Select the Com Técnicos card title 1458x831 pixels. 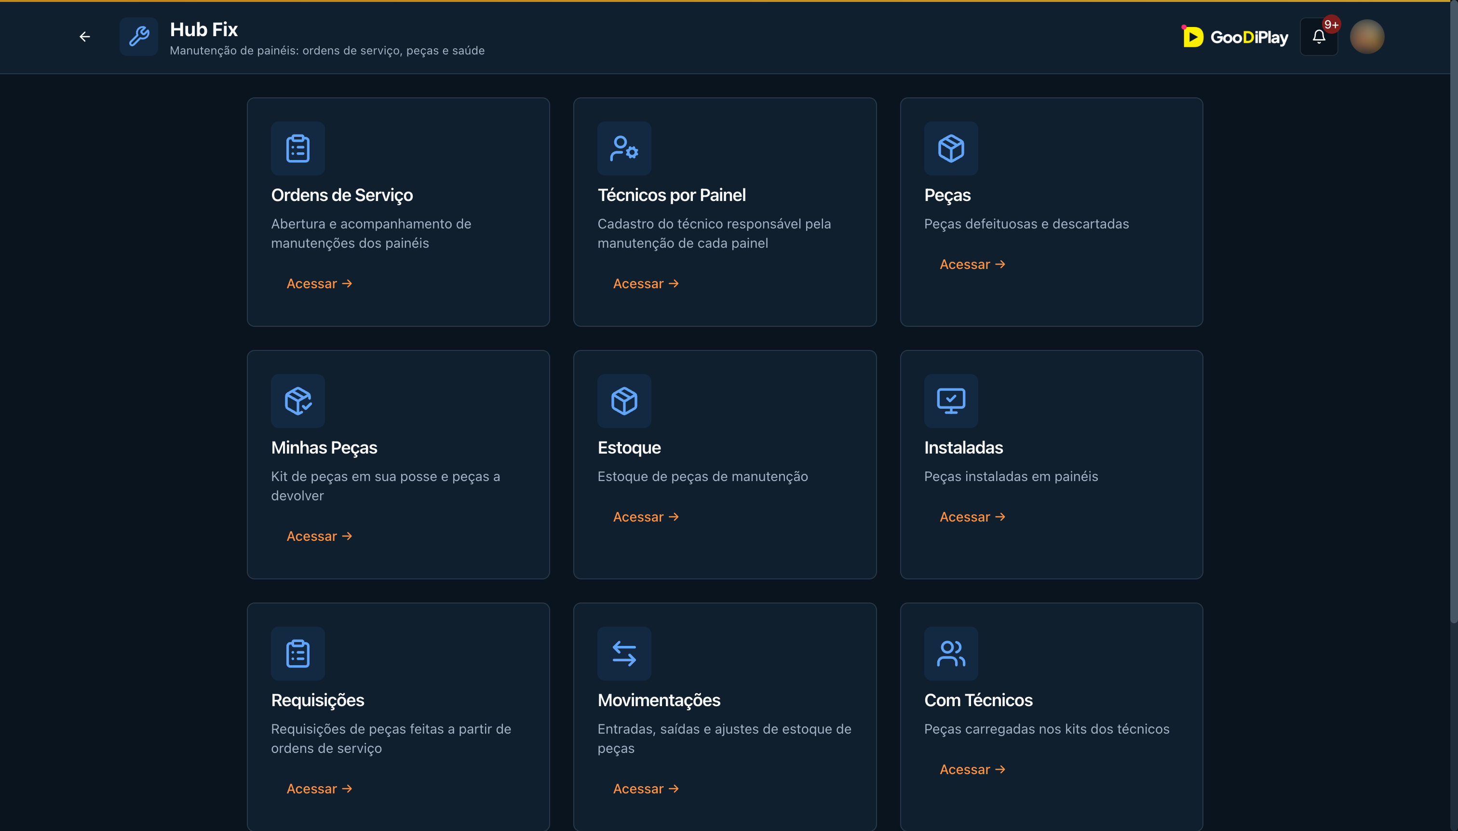coord(978,700)
